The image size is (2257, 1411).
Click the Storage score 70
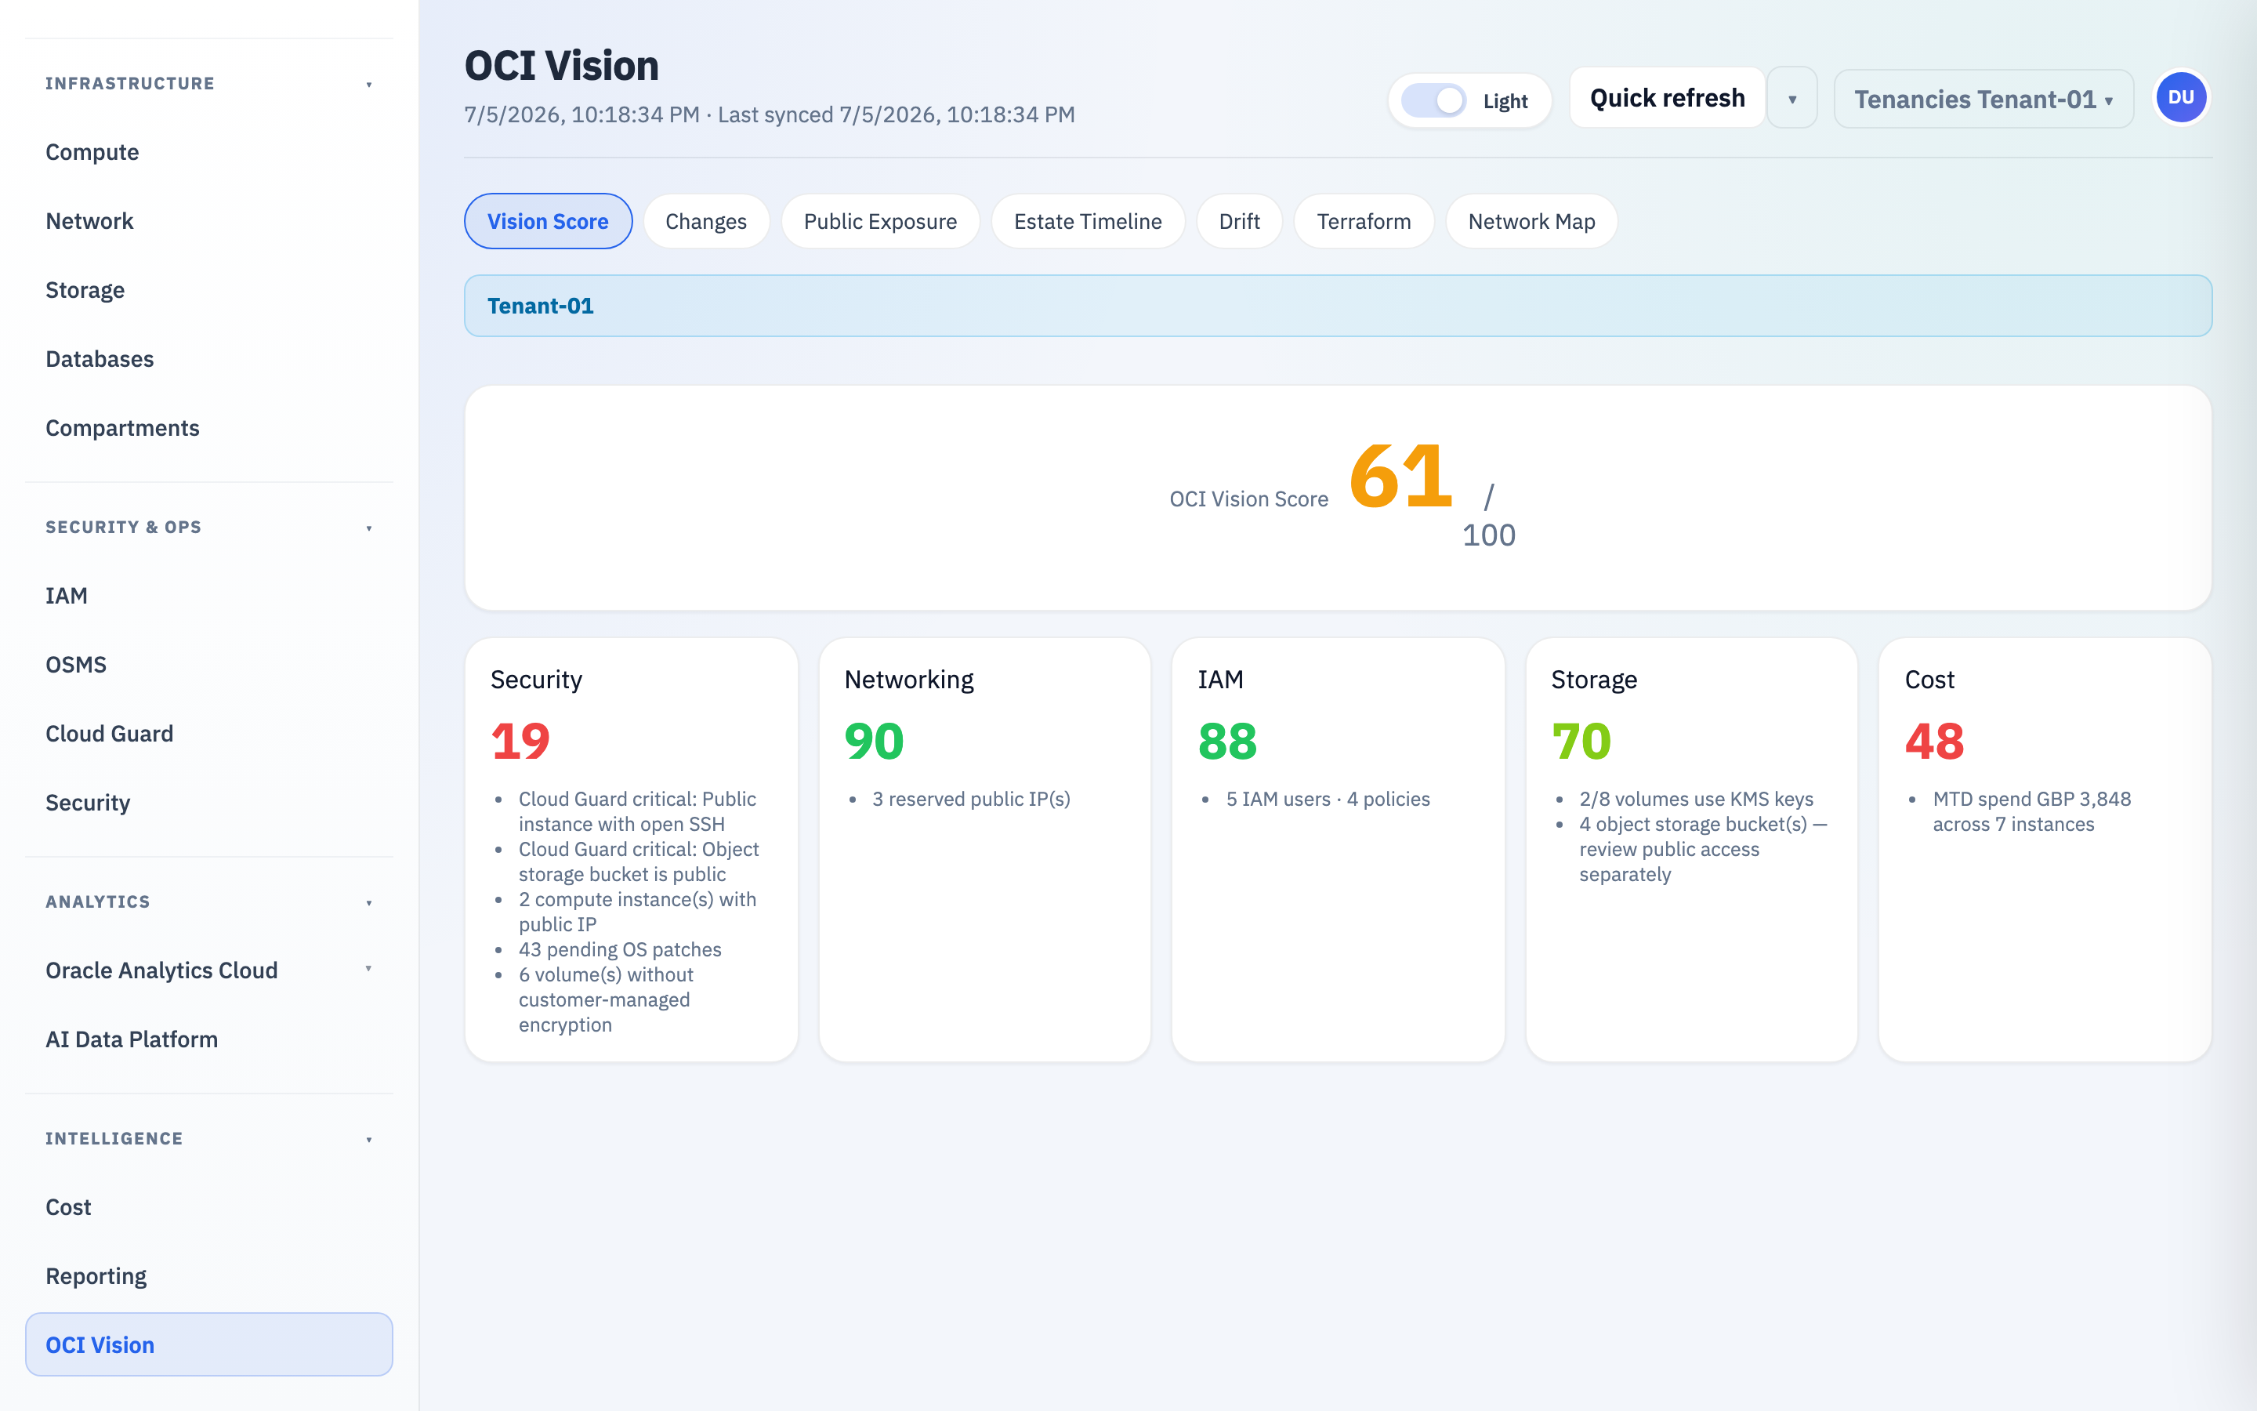pyautogui.click(x=1581, y=742)
